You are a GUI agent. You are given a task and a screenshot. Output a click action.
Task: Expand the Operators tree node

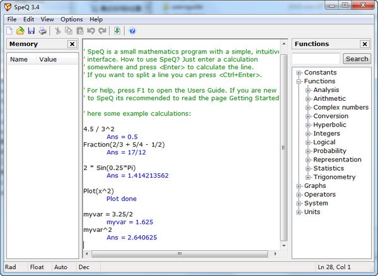point(299,195)
